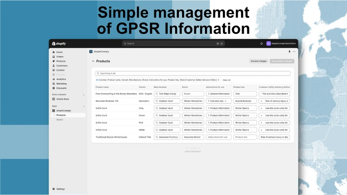
Task: Open simpleComply DemoStore account avatar
Action: [268, 44]
